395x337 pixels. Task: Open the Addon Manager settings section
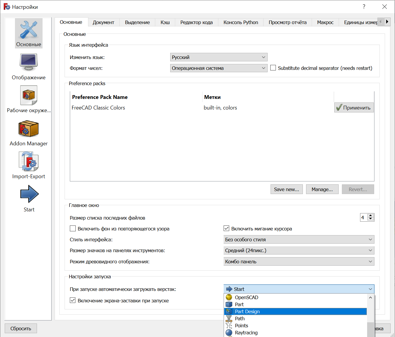[29, 133]
